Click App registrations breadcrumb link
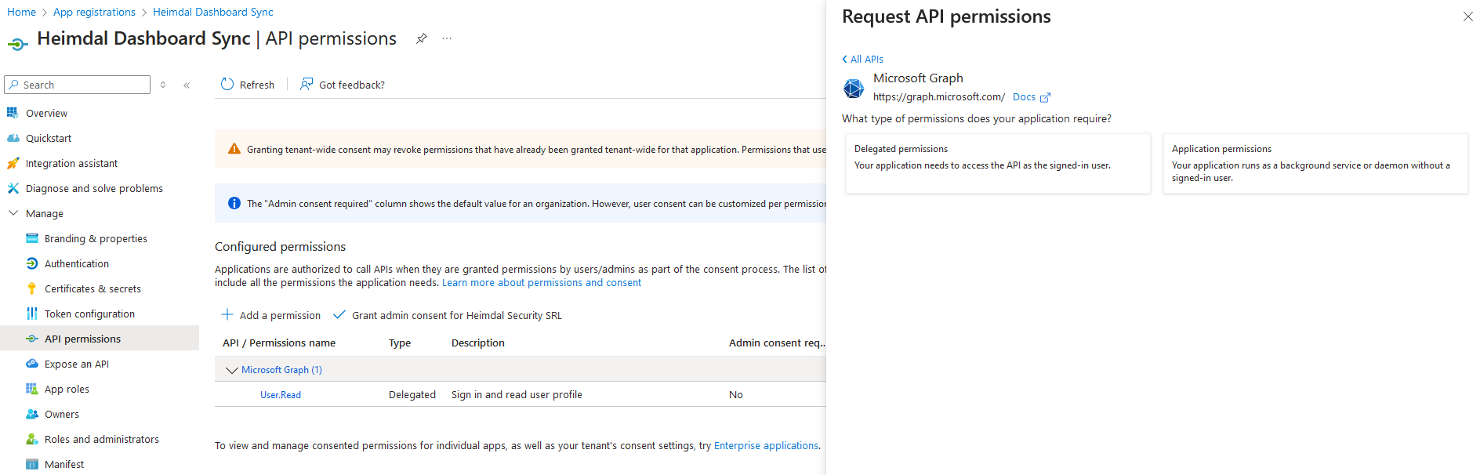The image size is (1480, 475). pos(94,12)
